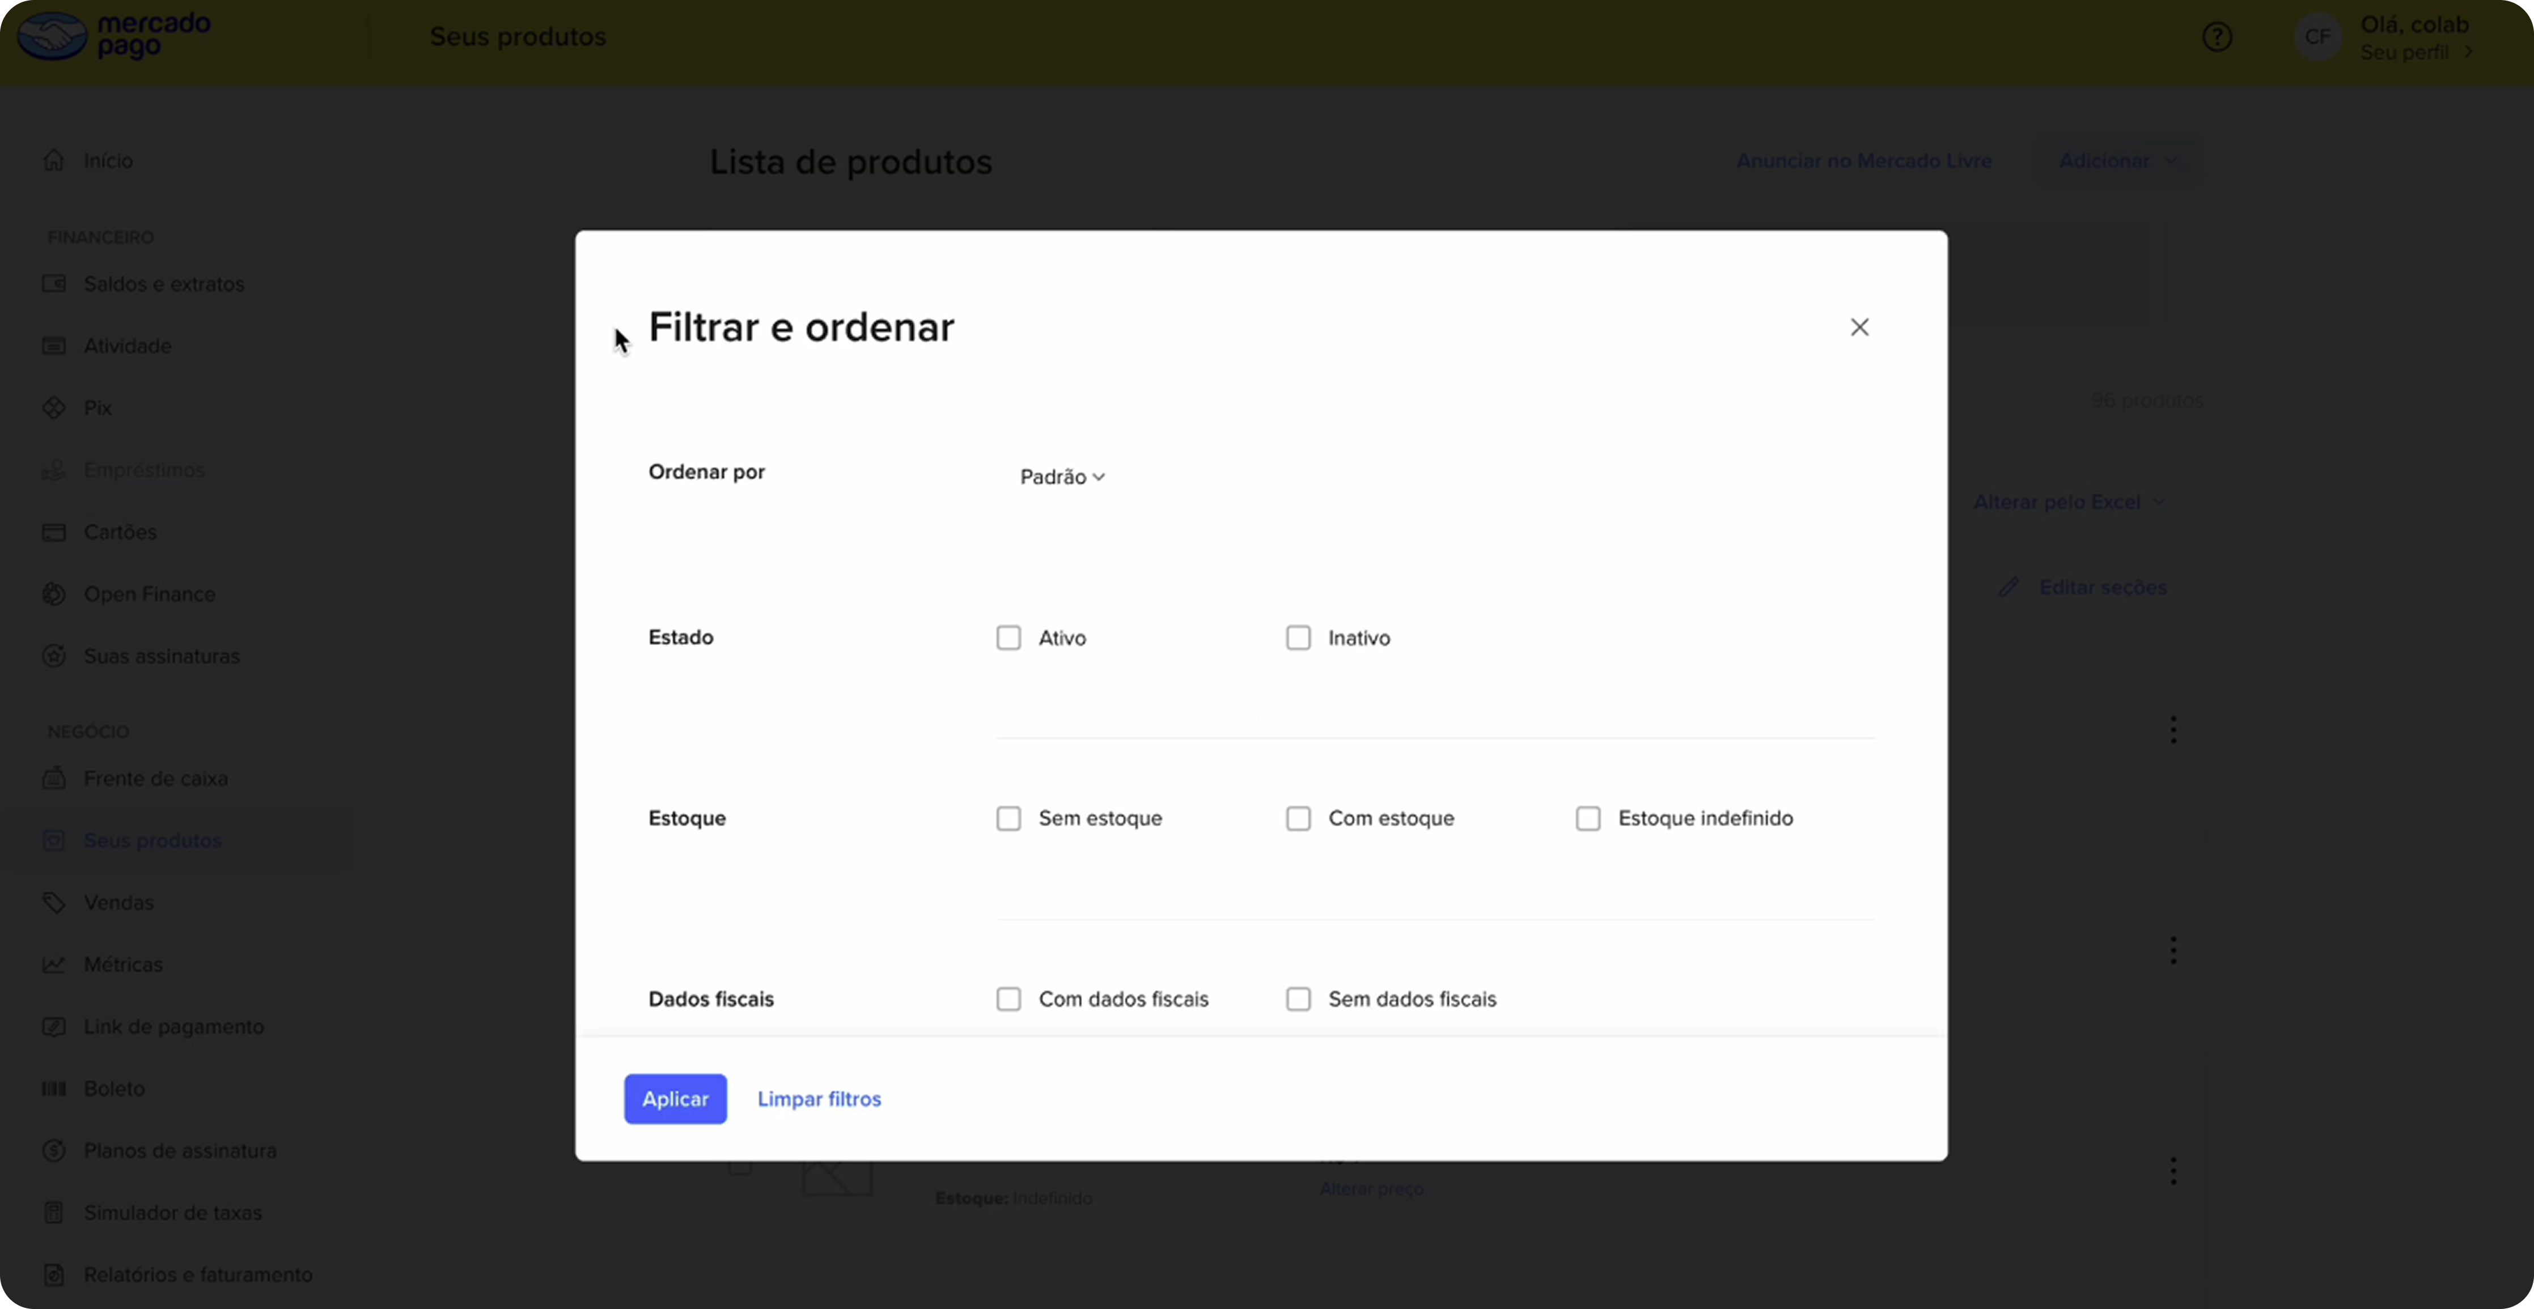The image size is (2534, 1309).
Task: Click the Pix diamond icon
Action: click(54, 408)
